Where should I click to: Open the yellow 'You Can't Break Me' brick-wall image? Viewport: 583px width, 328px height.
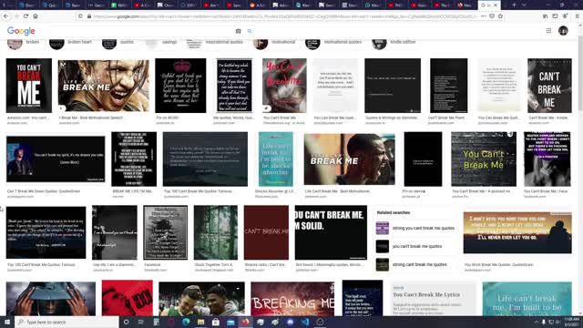(484, 159)
